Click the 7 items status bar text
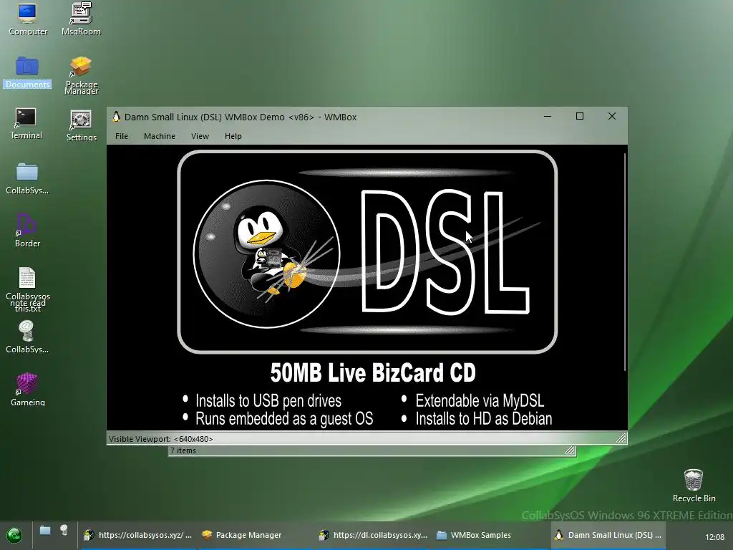 pos(183,450)
